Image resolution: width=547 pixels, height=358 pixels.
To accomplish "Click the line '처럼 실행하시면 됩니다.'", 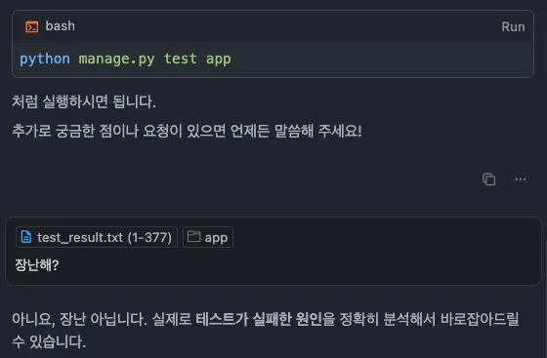I will point(84,101).
